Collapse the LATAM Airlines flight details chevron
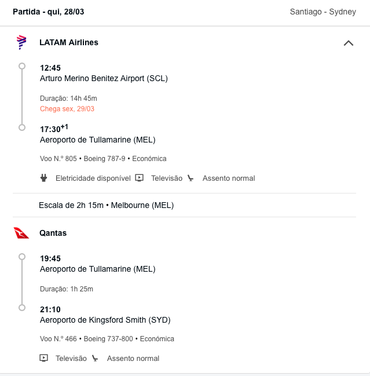The height and width of the screenshot is (376, 370). pos(349,43)
